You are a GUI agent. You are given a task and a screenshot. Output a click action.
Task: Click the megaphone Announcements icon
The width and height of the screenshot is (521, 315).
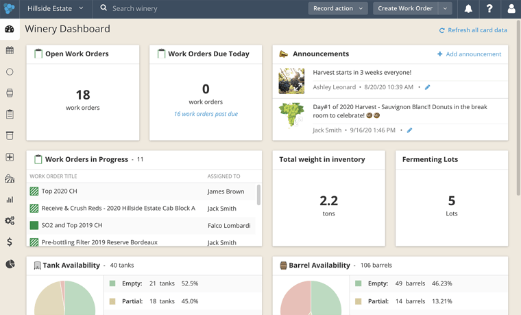[x=283, y=54]
